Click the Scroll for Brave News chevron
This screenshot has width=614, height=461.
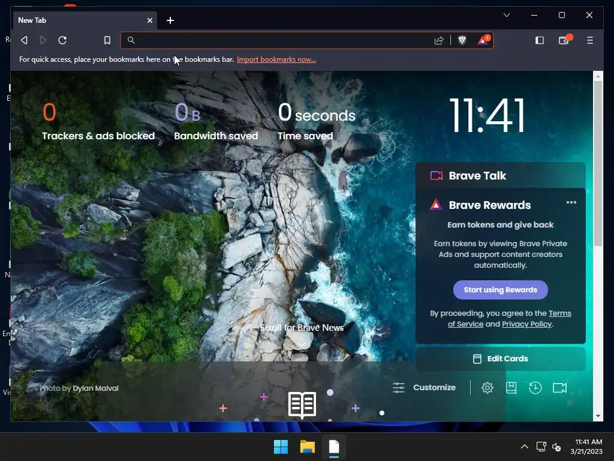point(302,344)
